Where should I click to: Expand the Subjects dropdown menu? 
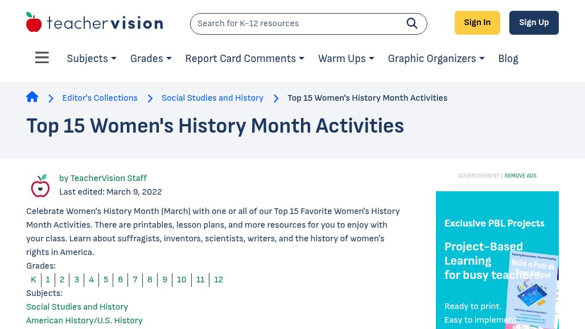coord(92,59)
